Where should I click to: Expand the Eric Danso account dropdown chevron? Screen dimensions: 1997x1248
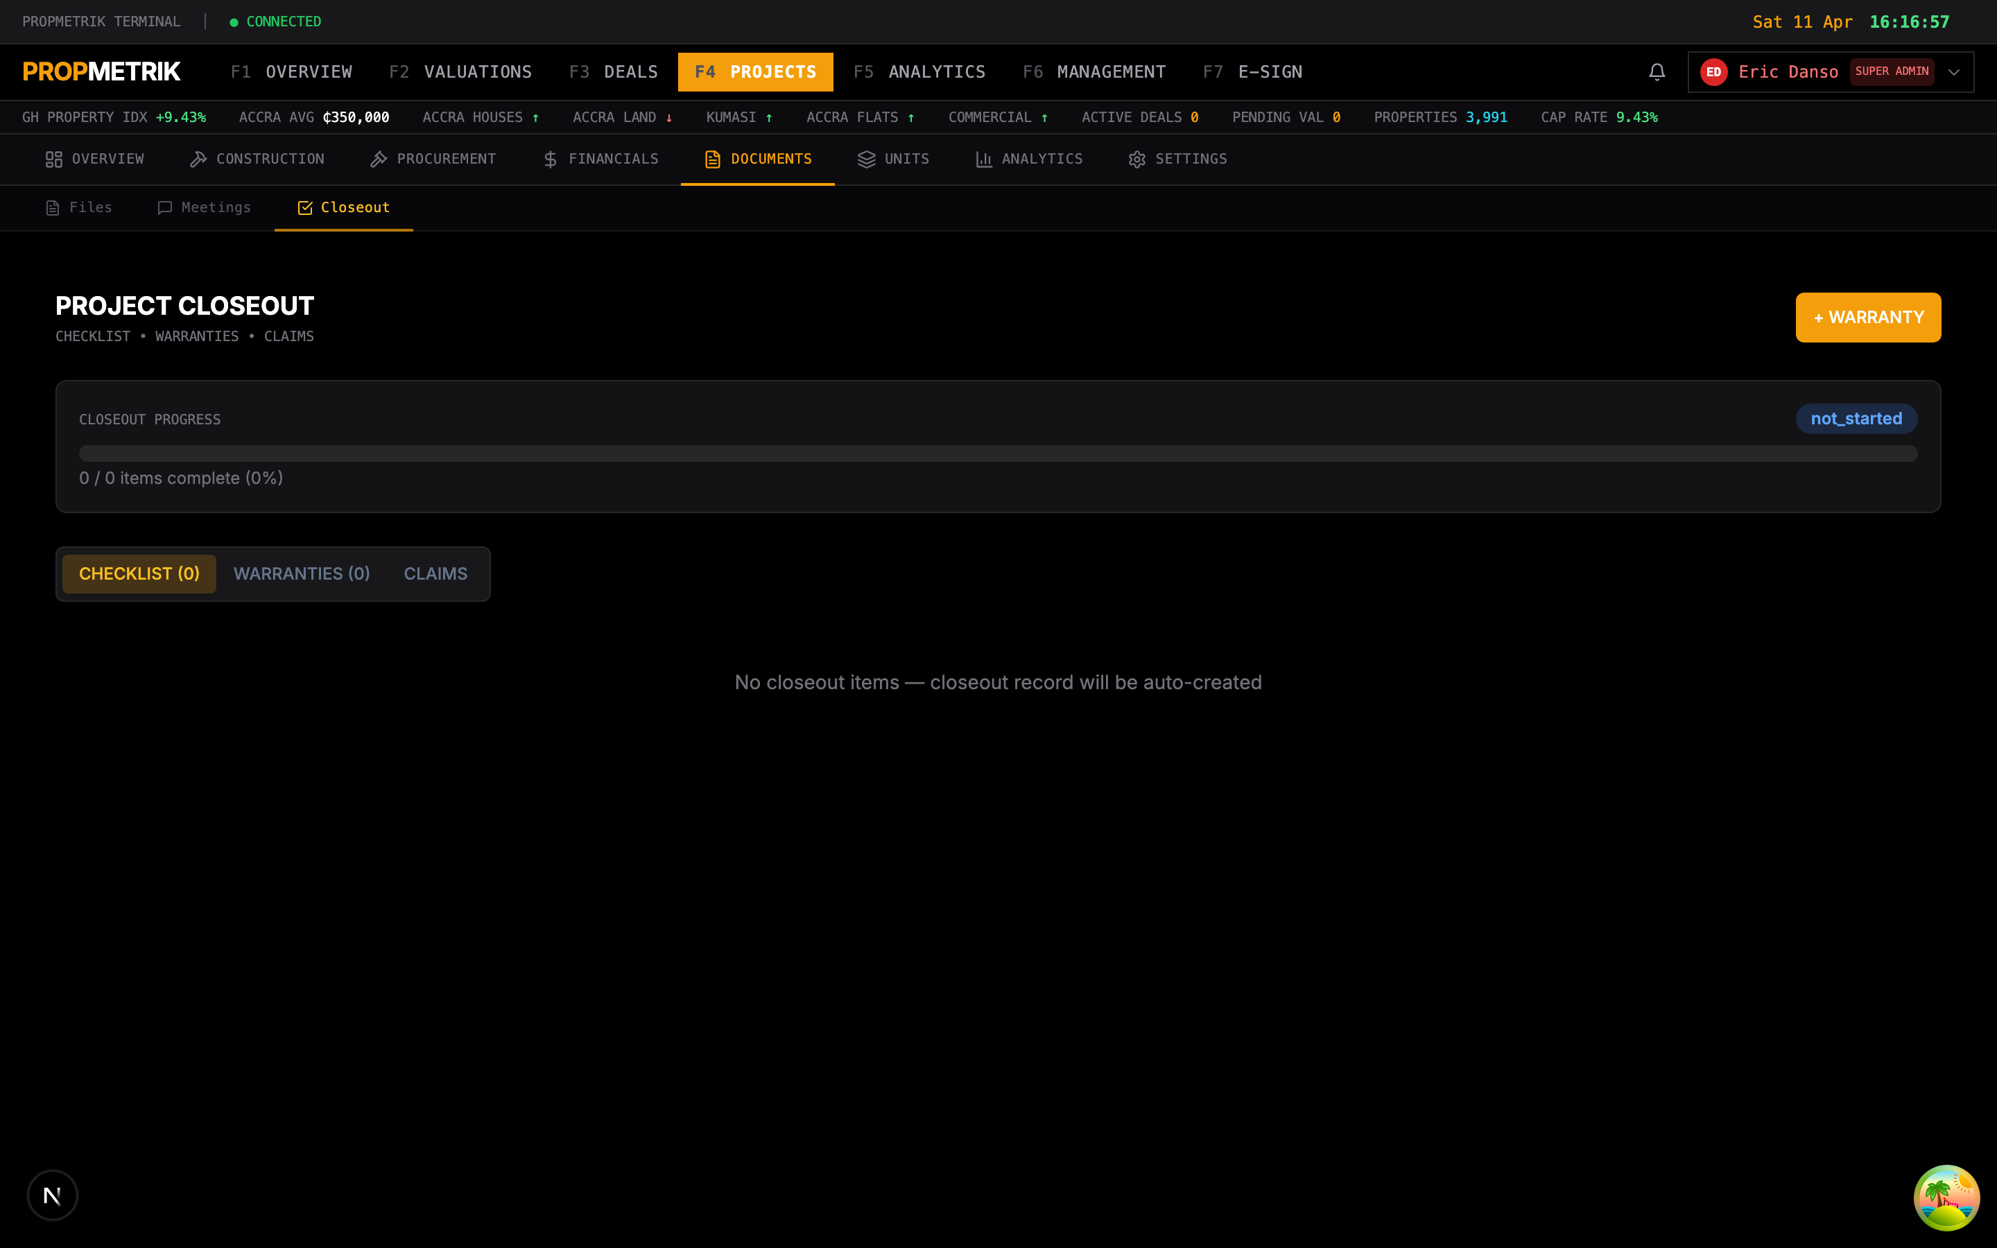[1953, 72]
